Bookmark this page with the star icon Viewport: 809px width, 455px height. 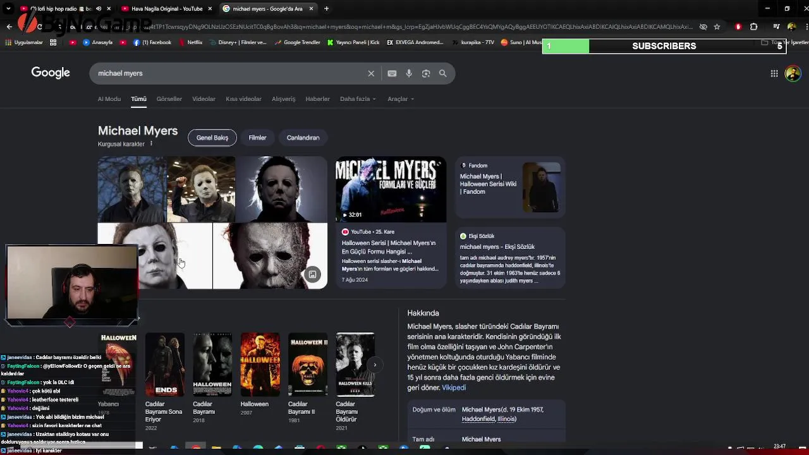717,27
